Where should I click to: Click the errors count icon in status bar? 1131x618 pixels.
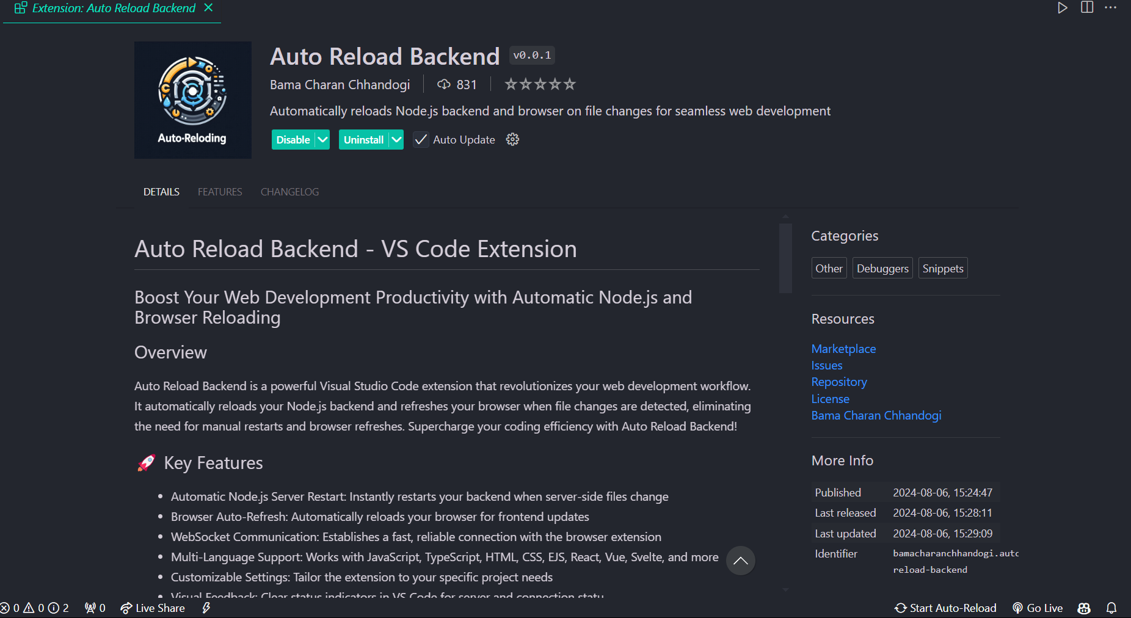(5, 608)
